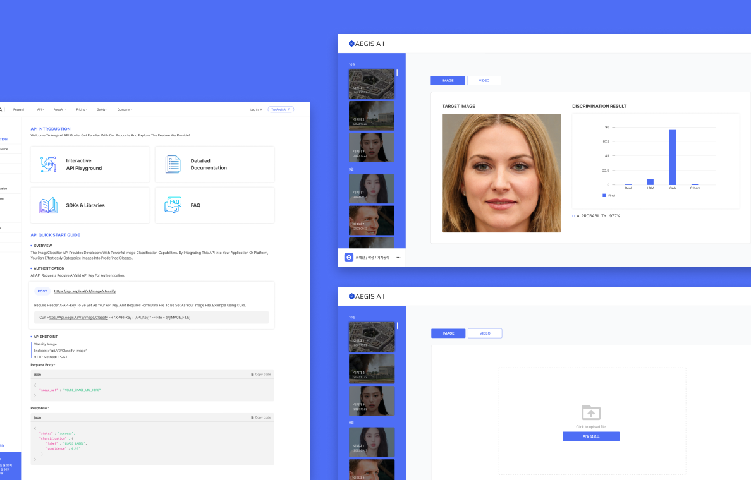This screenshot has width=751, height=480.
Task: Select the IMAGE tab in the upload window
Action: coord(448,333)
